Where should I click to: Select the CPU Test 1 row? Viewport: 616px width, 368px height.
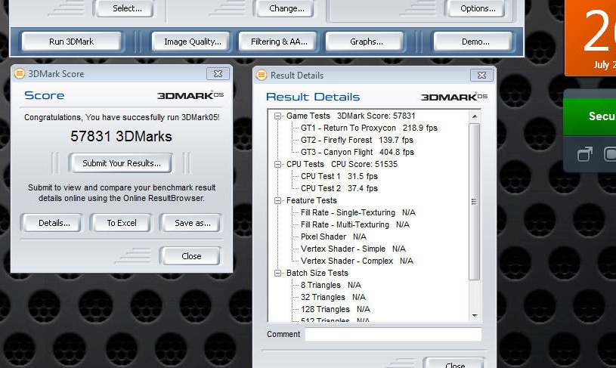[339, 176]
